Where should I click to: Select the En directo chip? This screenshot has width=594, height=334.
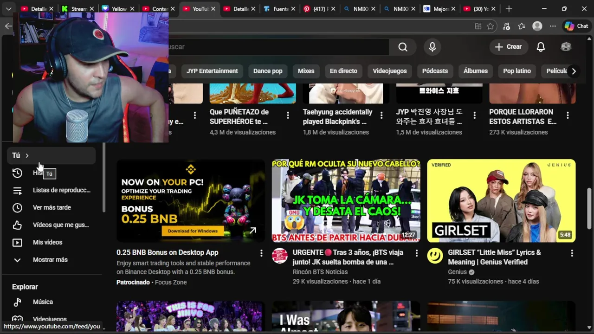[343, 71]
